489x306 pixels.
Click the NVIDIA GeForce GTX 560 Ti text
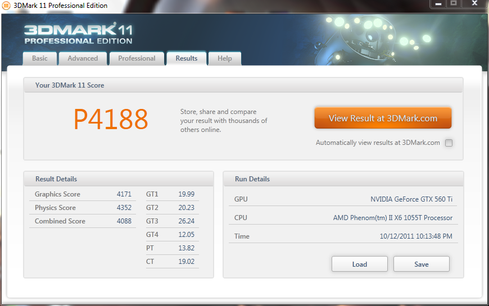coord(411,199)
